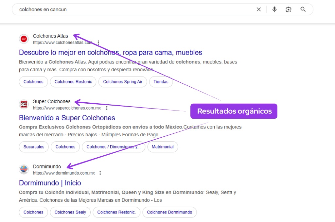Run the search with the magnifier icon
The width and height of the screenshot is (335, 222).
pyautogui.click(x=303, y=9)
